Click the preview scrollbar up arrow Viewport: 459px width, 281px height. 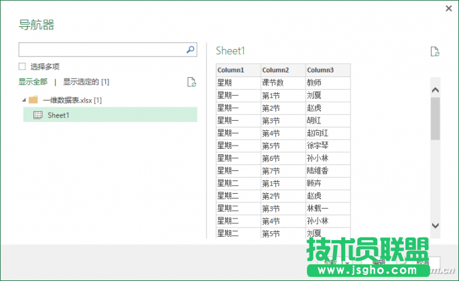[x=435, y=90]
